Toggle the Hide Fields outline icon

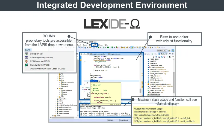(x=161, y=57)
